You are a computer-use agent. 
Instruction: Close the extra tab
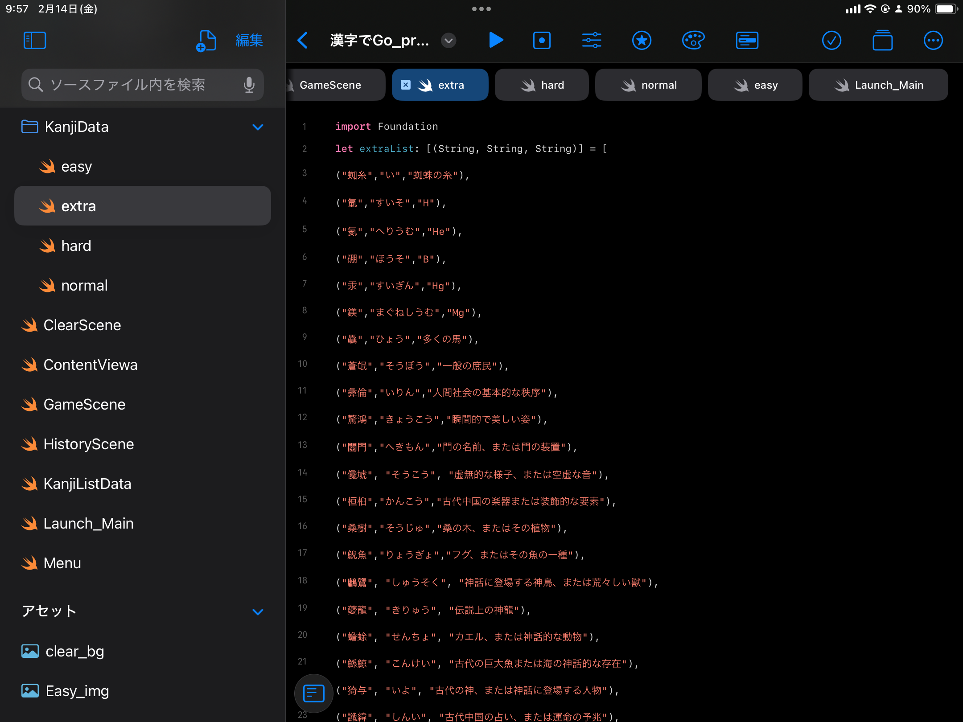406,85
